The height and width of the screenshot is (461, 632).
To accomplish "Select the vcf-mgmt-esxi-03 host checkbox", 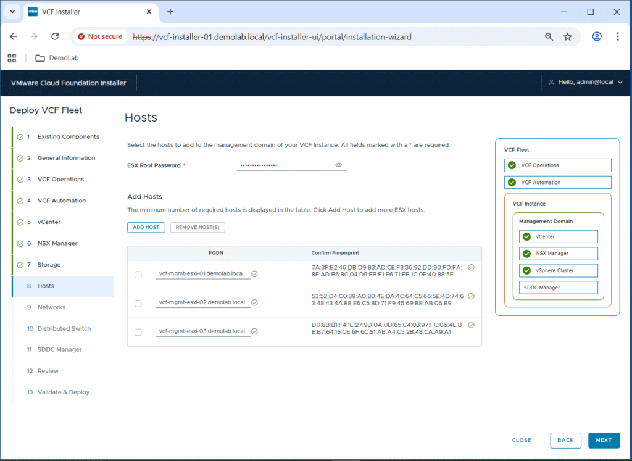I will tap(138, 332).
